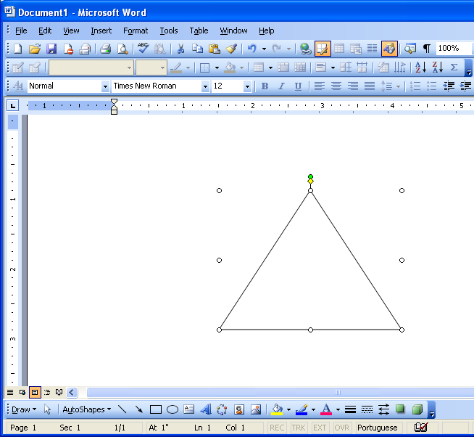Toggle Italic formatting

click(x=281, y=86)
